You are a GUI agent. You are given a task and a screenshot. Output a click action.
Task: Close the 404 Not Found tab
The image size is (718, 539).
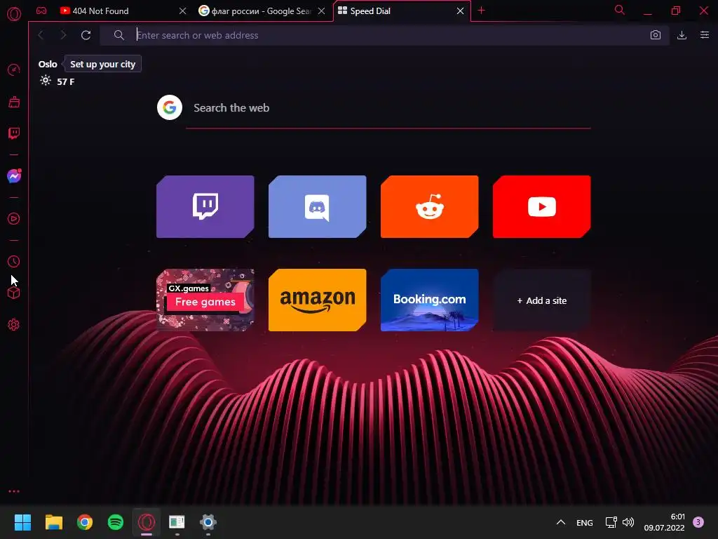183,11
